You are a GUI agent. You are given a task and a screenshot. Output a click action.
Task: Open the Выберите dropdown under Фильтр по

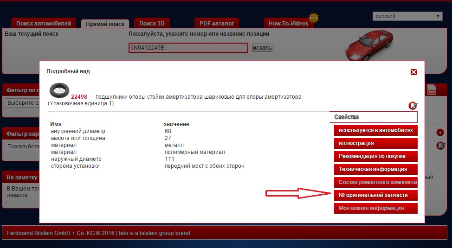click(22, 103)
